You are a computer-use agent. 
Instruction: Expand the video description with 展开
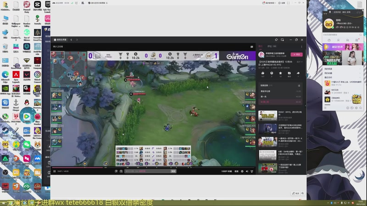point(300,62)
